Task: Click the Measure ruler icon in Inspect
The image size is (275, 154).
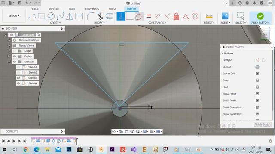Action: (x=209, y=16)
